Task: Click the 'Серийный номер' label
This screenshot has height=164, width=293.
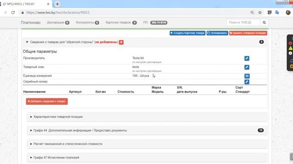Action: coord(35,82)
